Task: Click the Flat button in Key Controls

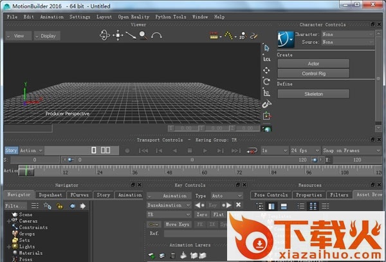Action: point(218,214)
